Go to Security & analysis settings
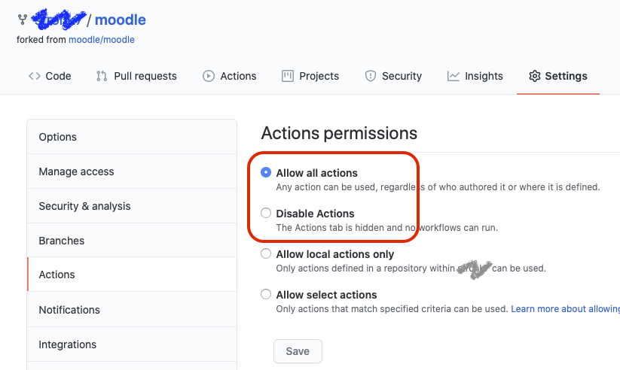620x370 pixels. point(84,206)
